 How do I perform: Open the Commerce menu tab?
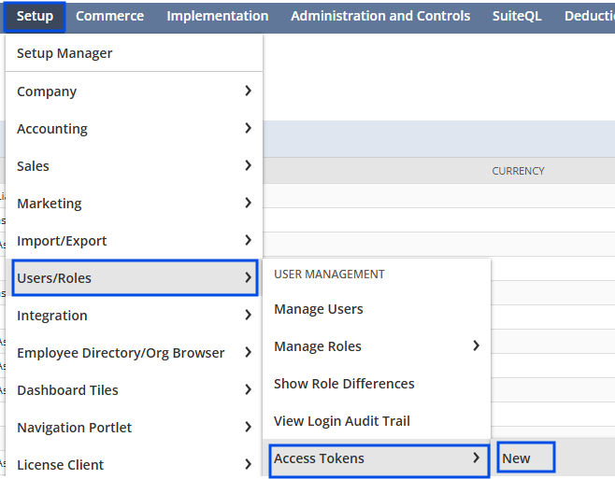tap(110, 17)
